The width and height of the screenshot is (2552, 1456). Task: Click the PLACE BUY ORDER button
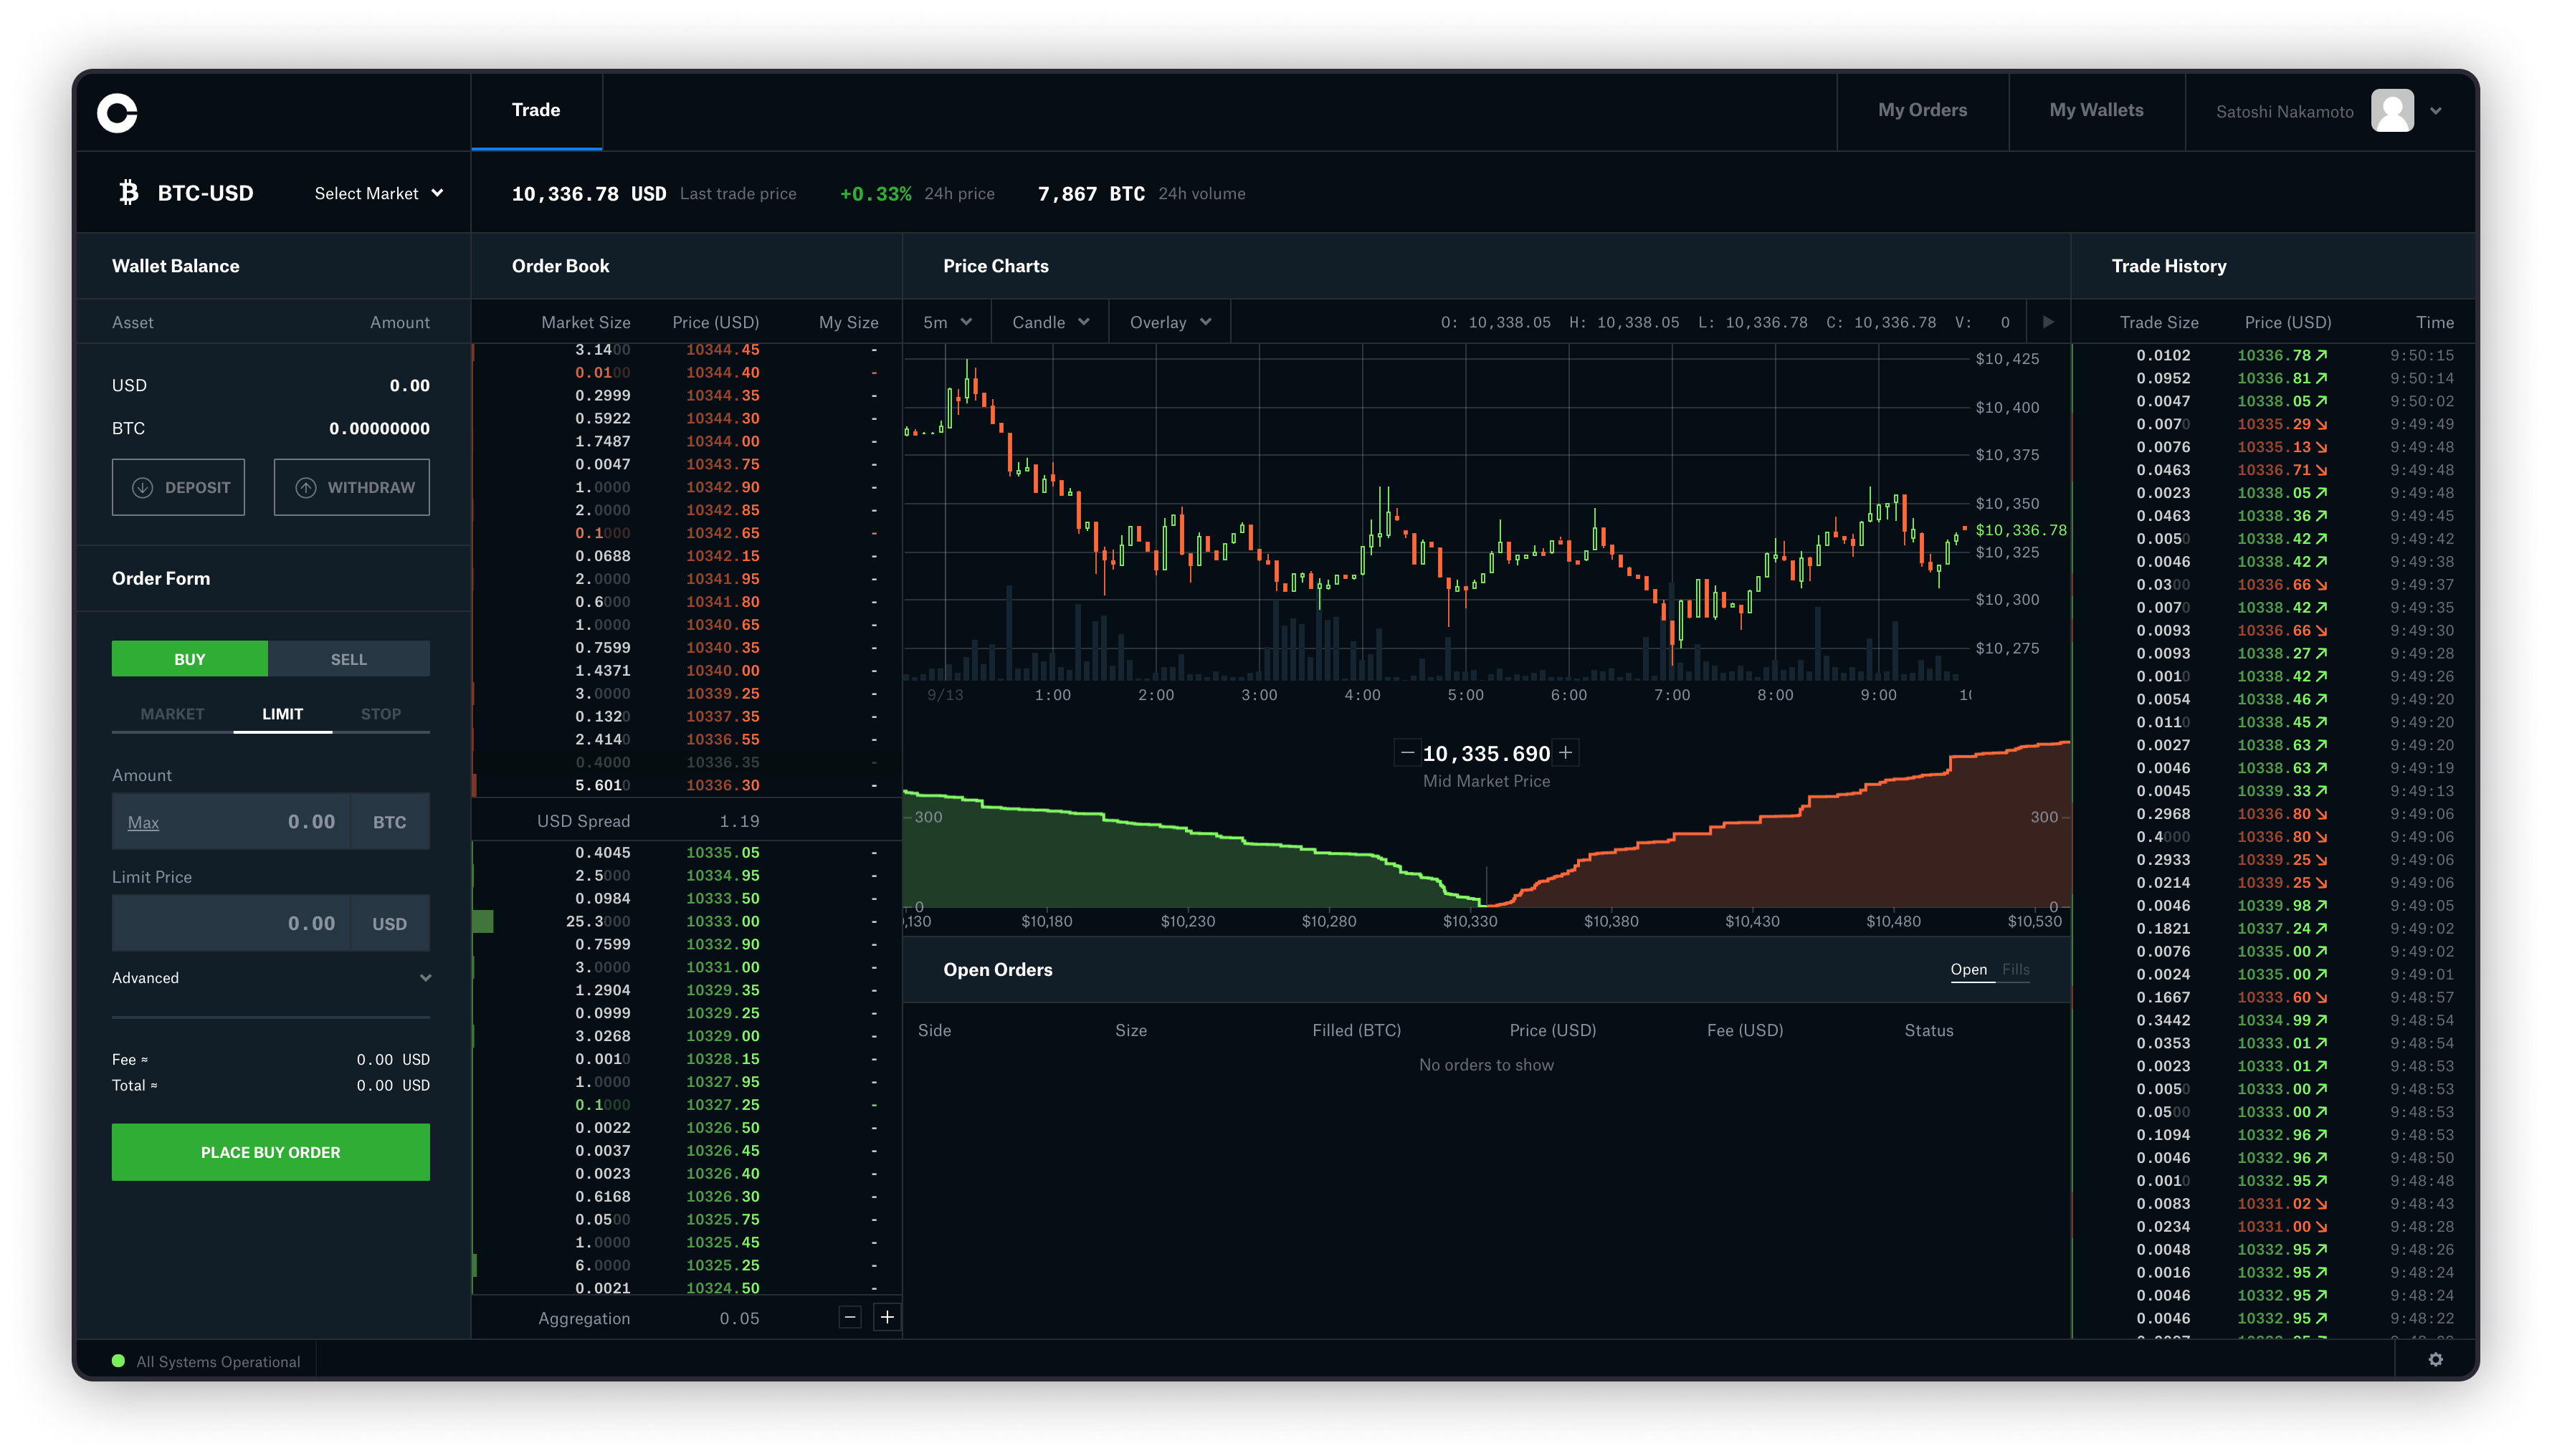270,1151
